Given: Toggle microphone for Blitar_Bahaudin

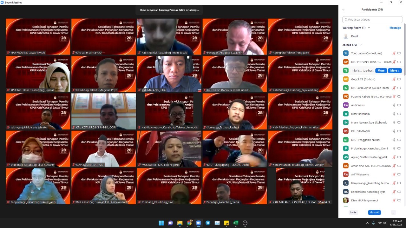Looking at the screenshot, I should tap(394, 114).
